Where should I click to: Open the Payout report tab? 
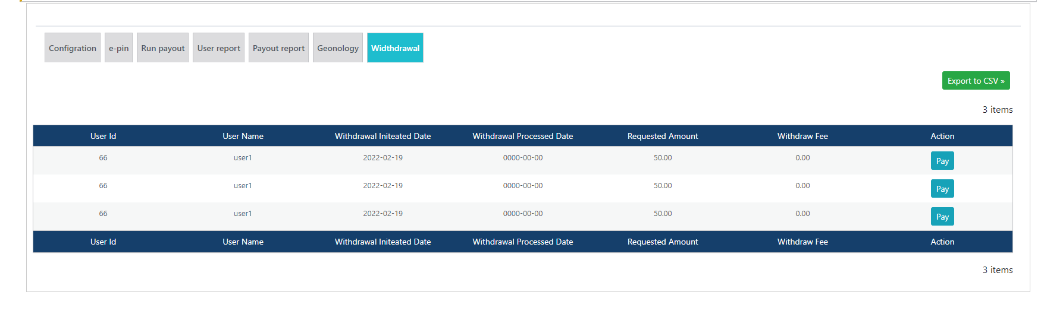[x=278, y=48]
